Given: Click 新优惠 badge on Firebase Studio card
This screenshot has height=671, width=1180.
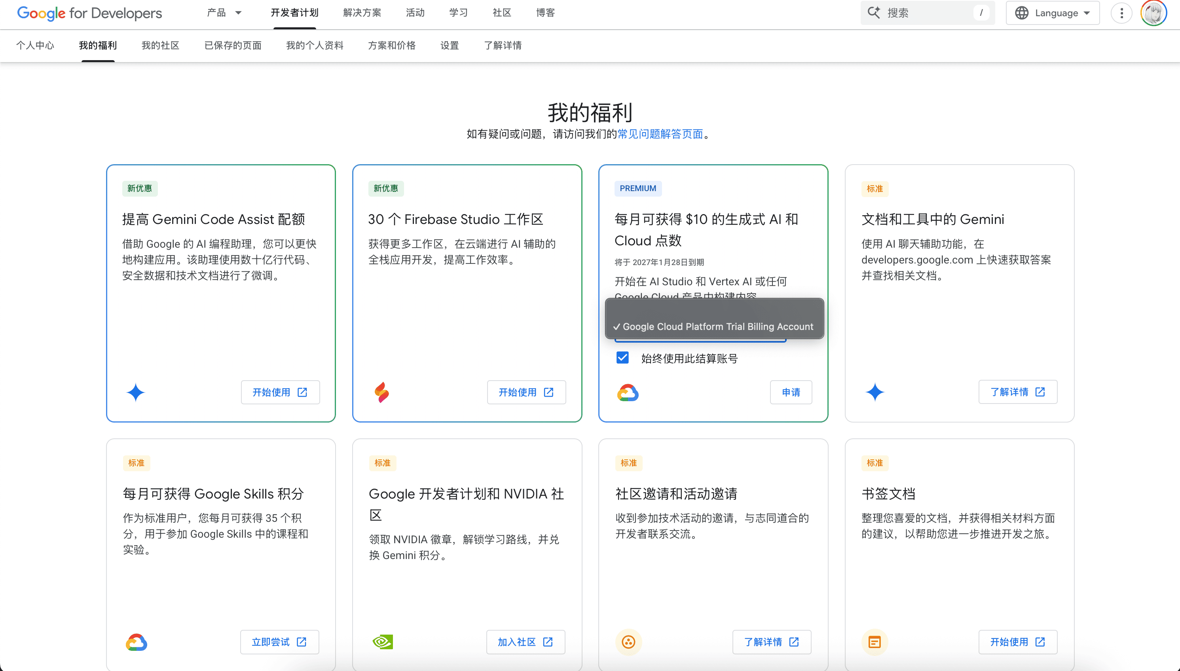Looking at the screenshot, I should 386,188.
